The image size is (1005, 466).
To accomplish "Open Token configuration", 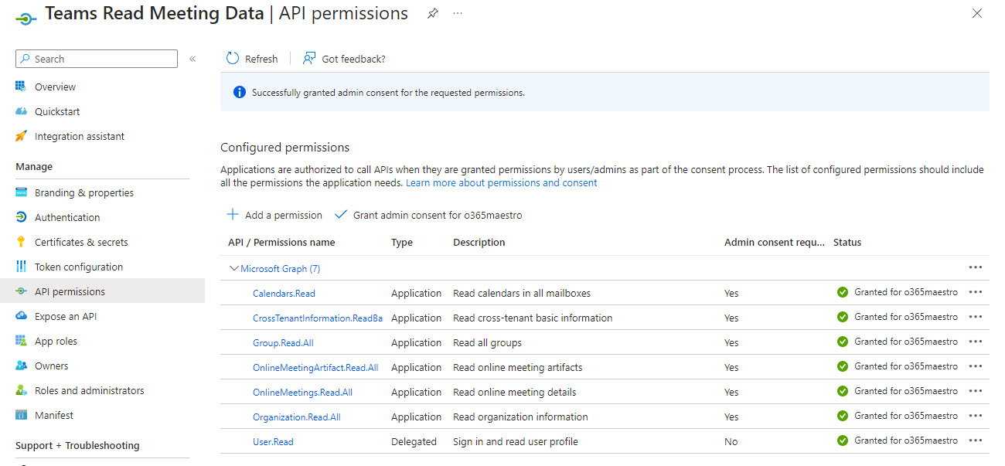I will [77, 267].
